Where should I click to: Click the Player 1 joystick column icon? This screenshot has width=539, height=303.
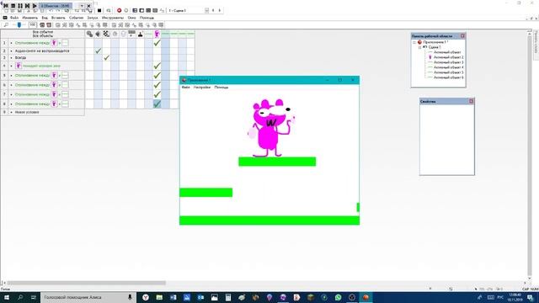pos(141,34)
